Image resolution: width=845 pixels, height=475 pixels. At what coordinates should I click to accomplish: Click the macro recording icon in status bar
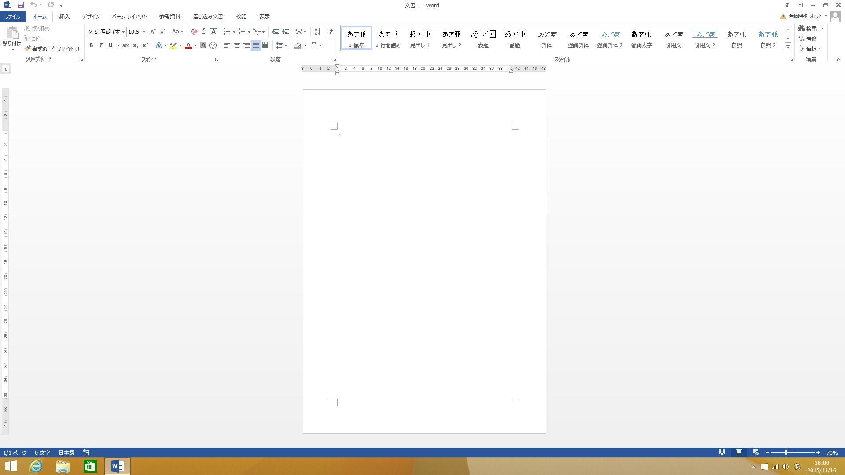click(x=86, y=453)
